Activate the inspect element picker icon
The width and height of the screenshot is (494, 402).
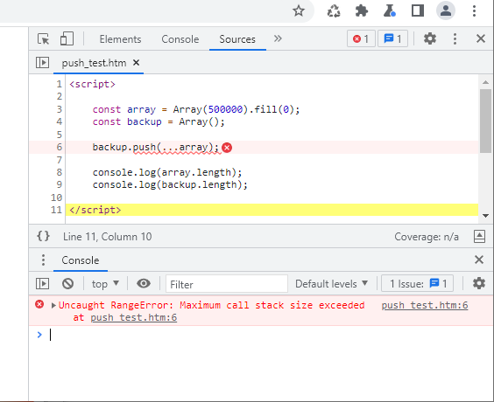[44, 39]
